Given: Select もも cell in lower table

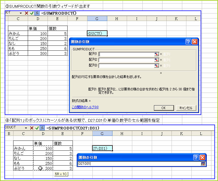Looking at the screenshot, I should pyautogui.click(x=23, y=163).
